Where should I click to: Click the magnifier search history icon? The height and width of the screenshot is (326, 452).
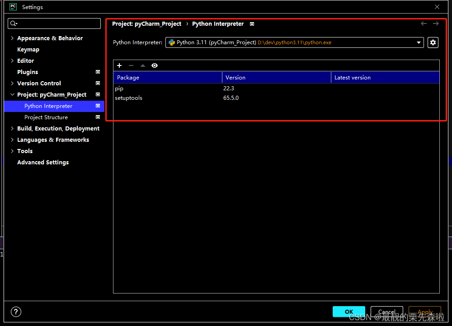[14, 23]
